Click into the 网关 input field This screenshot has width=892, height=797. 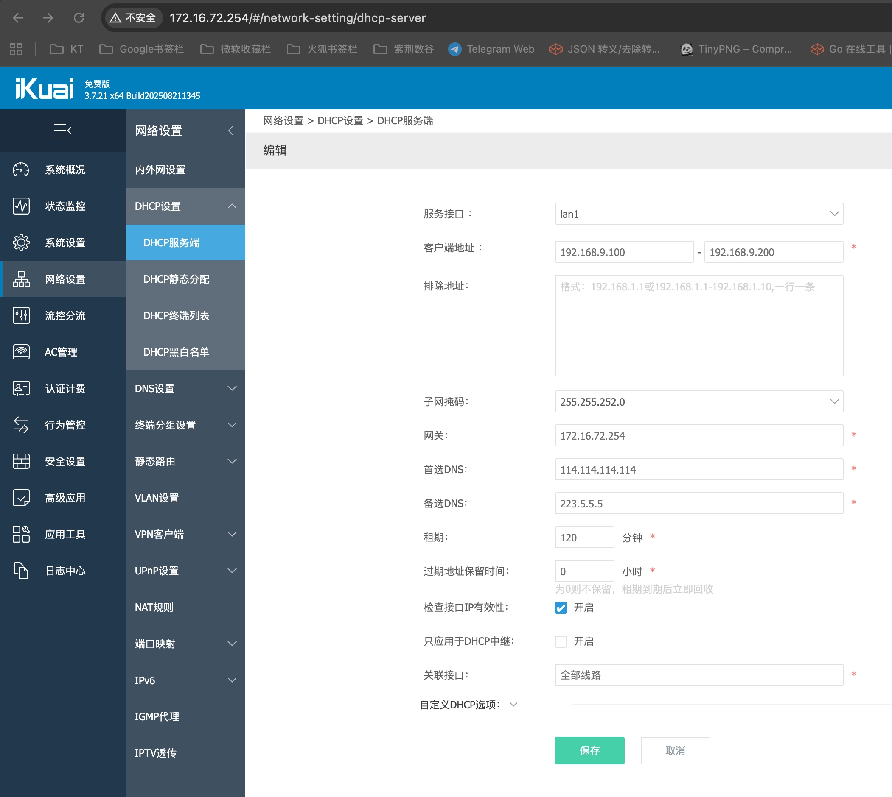pyautogui.click(x=698, y=436)
